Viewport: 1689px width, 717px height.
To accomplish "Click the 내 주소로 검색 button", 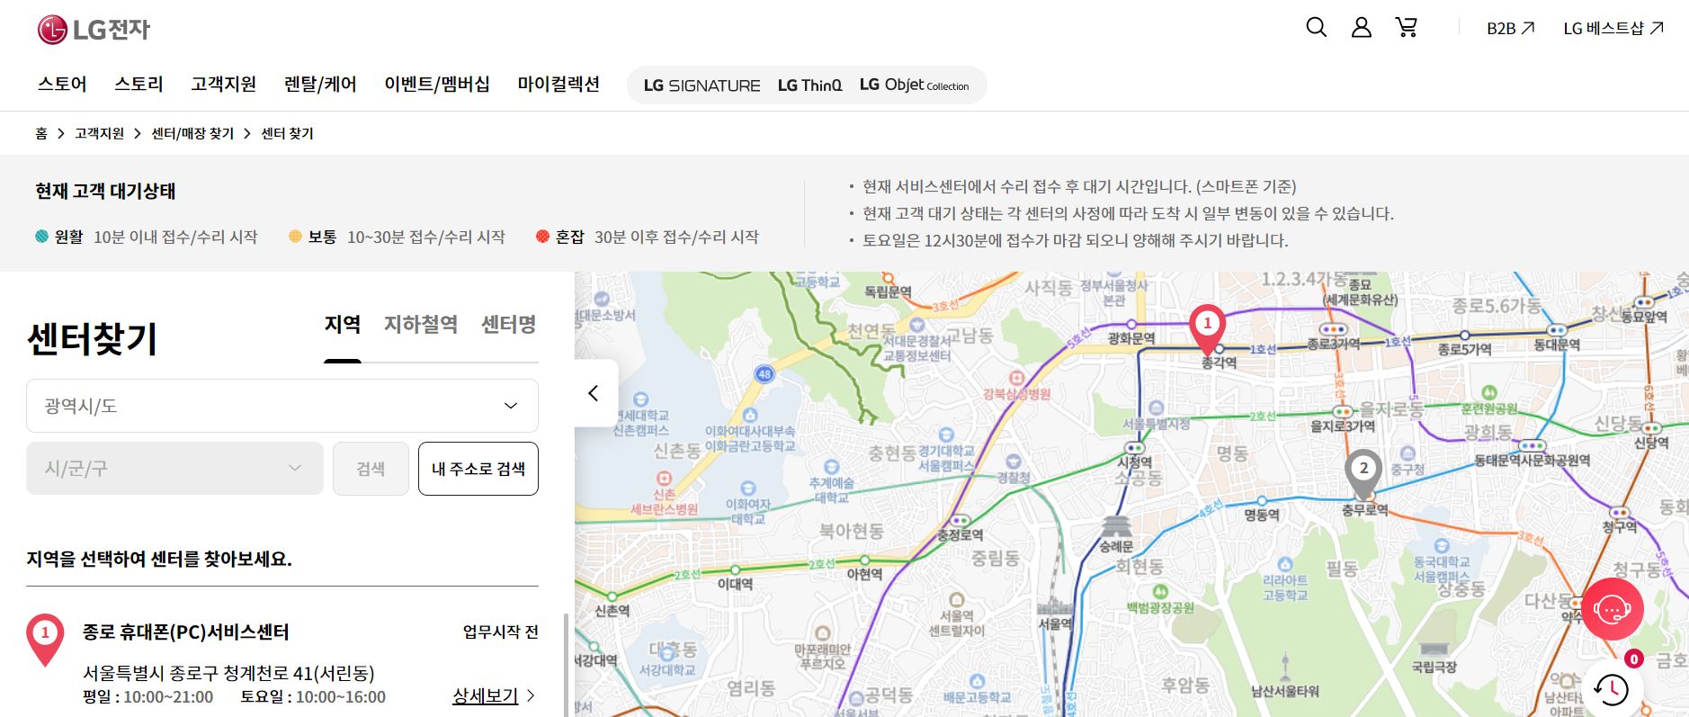I will click(478, 468).
